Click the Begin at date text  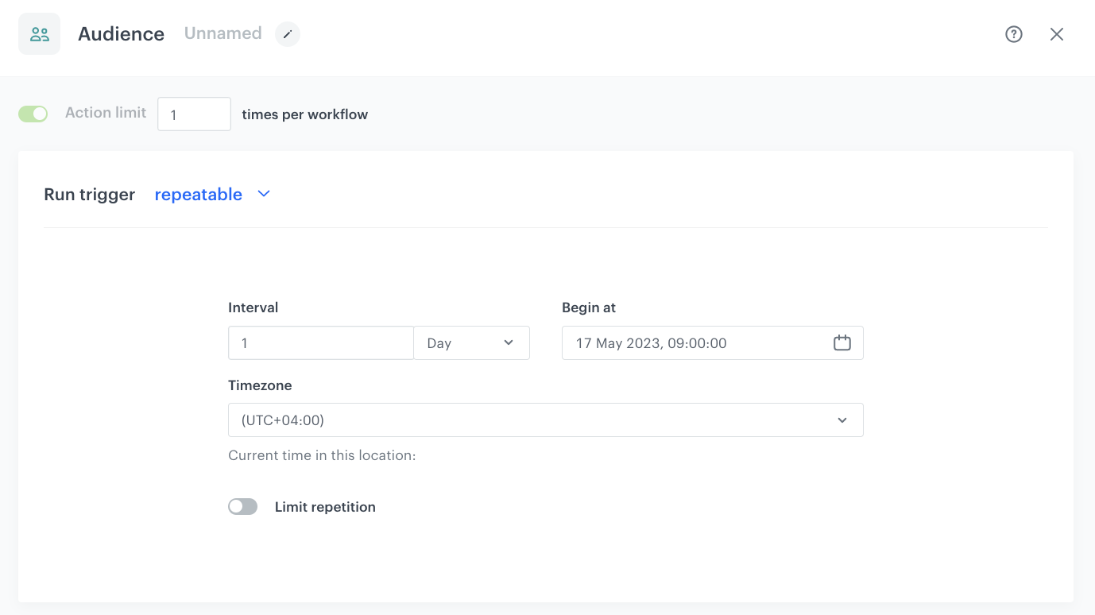click(651, 343)
